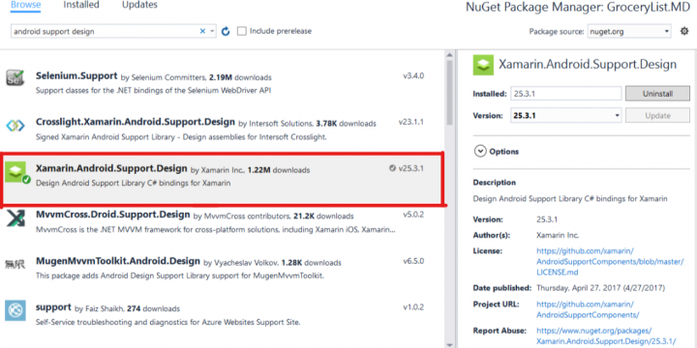Open the Report Abuse link
Image resolution: width=697 pixels, height=348 pixels.
pyautogui.click(x=606, y=336)
